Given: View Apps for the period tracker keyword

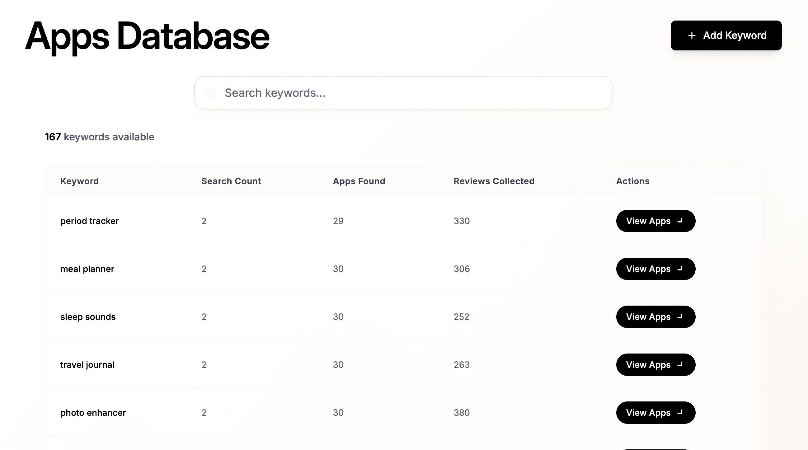Looking at the screenshot, I should pyautogui.click(x=655, y=221).
